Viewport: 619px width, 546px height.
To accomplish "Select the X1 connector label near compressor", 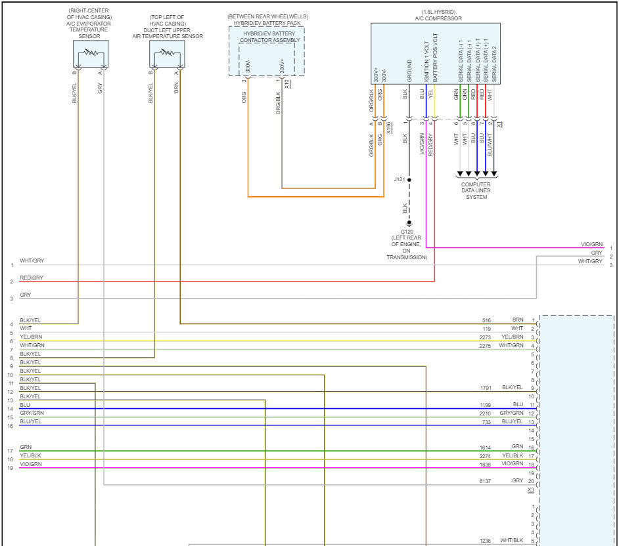I will 499,124.
